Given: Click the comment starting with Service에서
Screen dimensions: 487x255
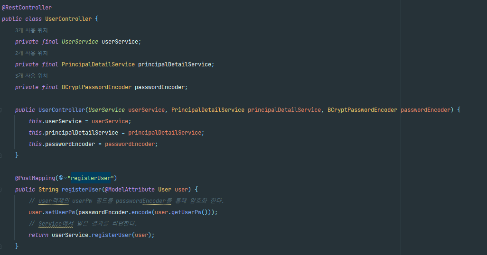Looking at the screenshot, I should [83, 223].
